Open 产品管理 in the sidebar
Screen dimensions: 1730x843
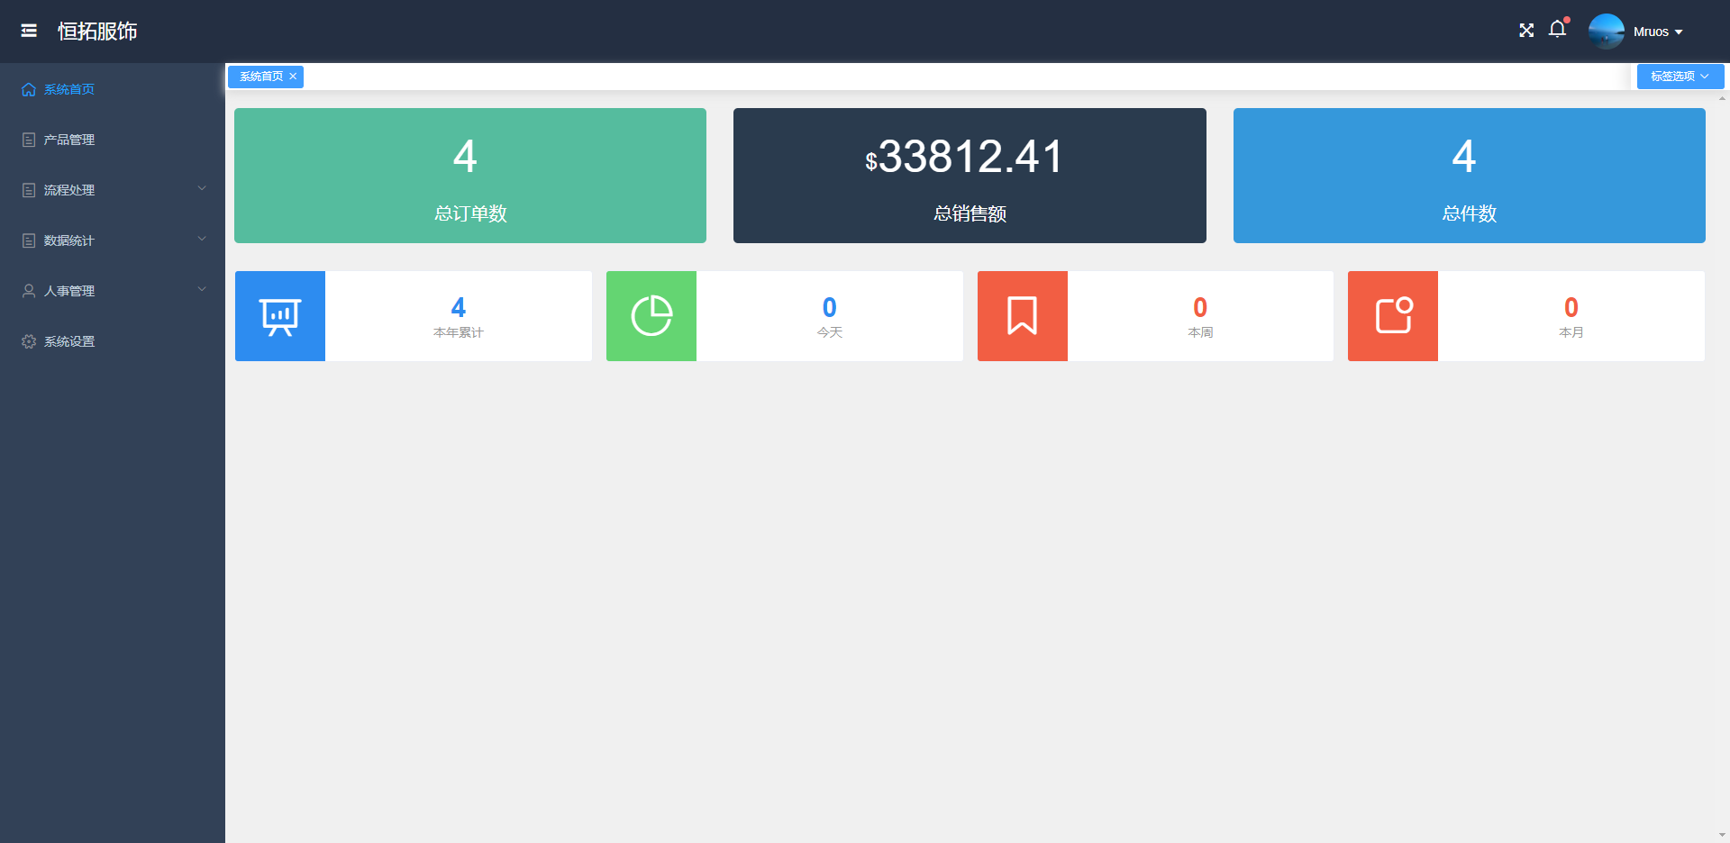[x=69, y=140]
